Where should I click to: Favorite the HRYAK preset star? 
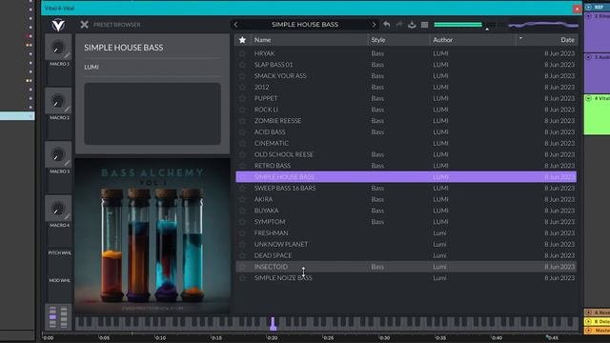click(242, 53)
